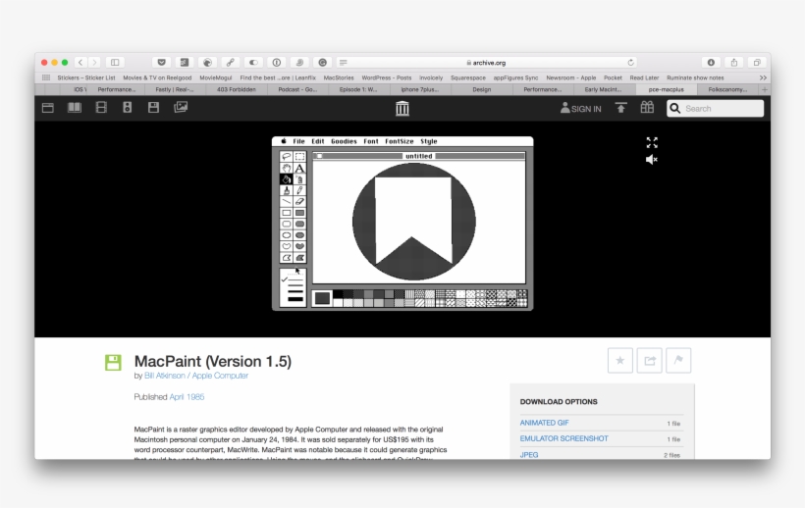805x508 pixels.
Task: Click the current pattern preview box
Action: pos(322,298)
